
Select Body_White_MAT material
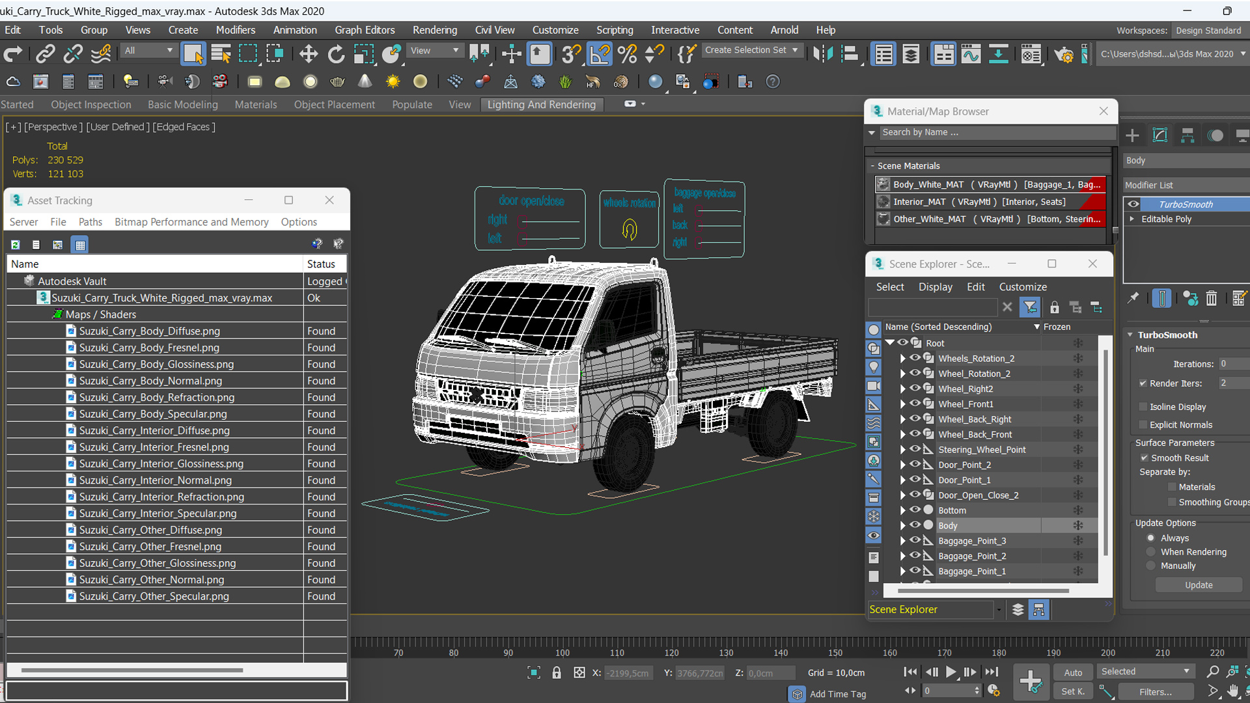[990, 185]
